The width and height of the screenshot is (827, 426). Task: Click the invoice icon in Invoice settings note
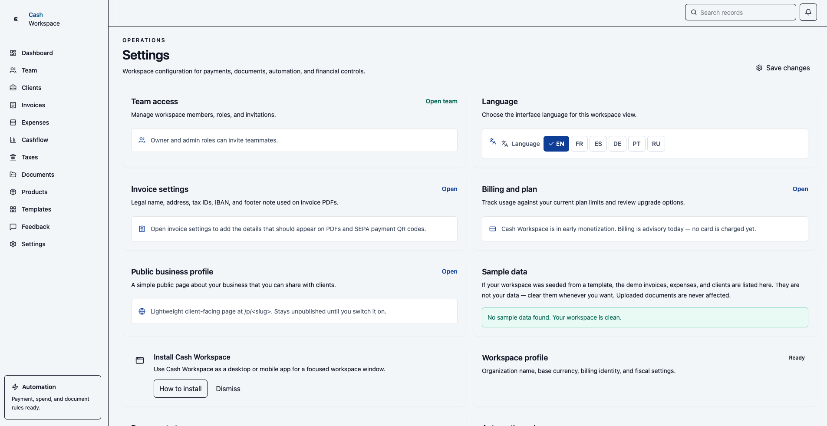pos(142,229)
